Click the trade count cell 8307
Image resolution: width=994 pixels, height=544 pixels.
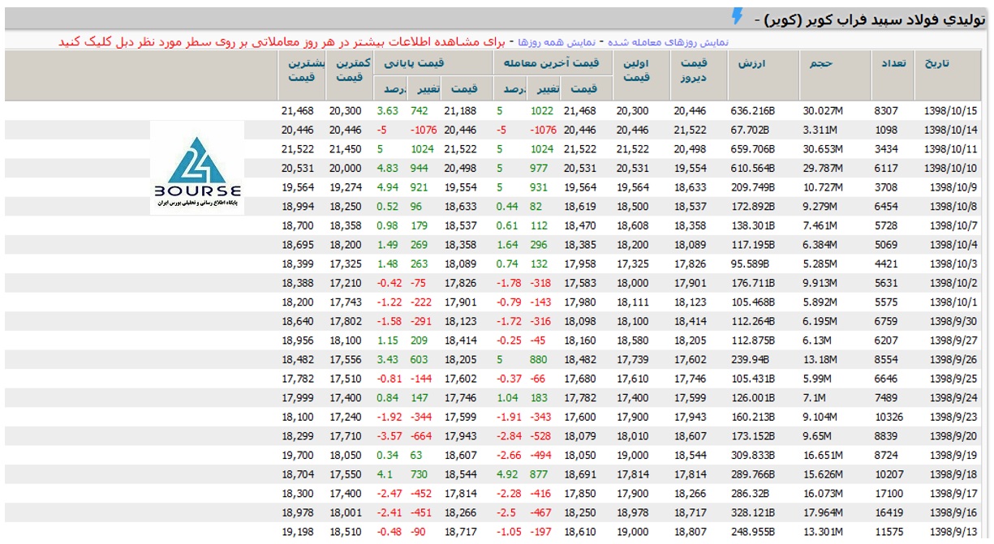[886, 111]
